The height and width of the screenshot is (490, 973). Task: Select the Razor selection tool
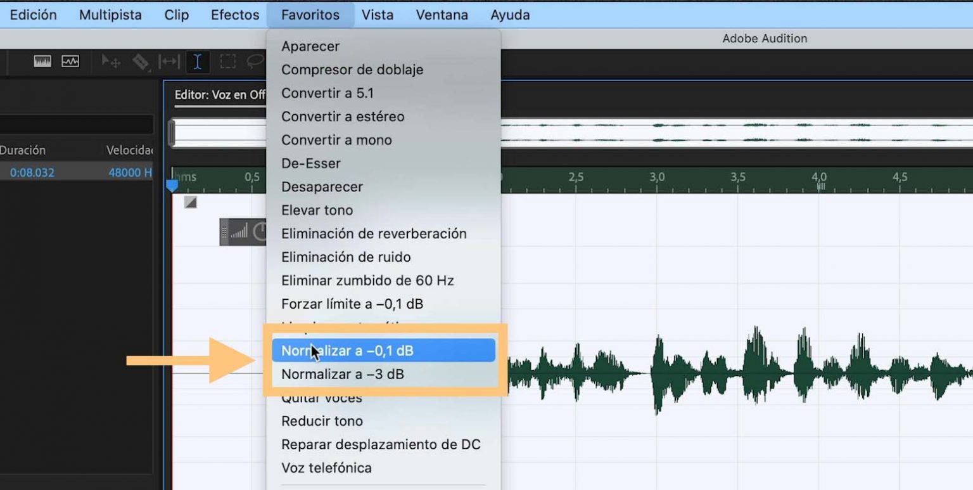pos(140,61)
